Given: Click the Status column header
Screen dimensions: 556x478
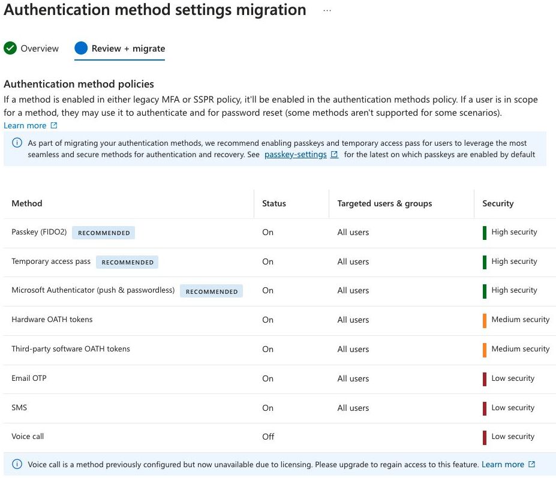Looking at the screenshot, I should click(x=274, y=203).
